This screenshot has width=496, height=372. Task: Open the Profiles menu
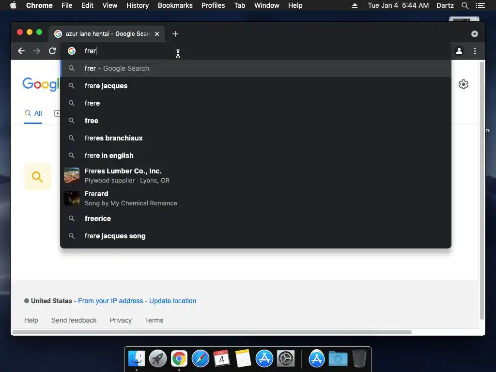click(213, 5)
